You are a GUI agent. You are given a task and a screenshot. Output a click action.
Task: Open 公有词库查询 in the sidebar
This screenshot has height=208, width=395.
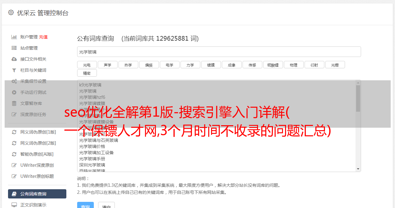37,194
